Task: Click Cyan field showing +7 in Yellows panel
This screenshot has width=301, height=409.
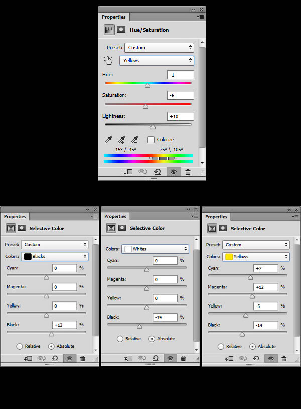Action: 265,268
